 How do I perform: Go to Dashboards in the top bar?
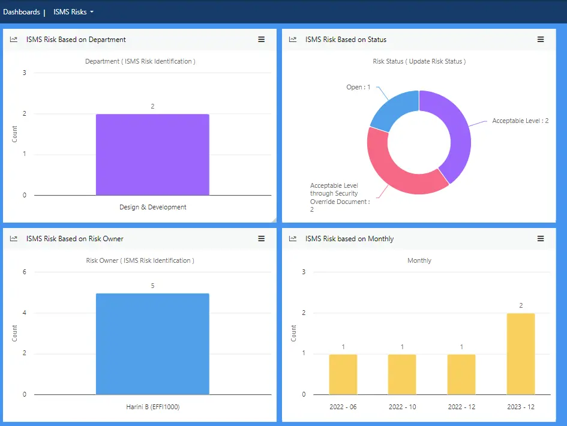tap(22, 12)
